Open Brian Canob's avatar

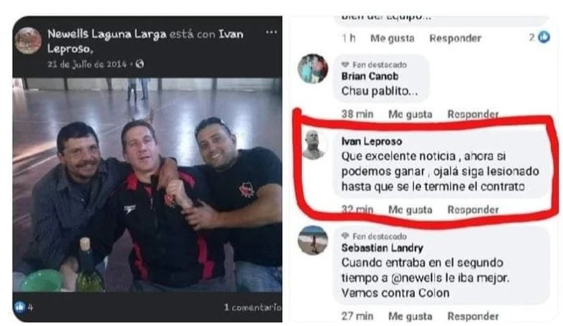point(313,68)
